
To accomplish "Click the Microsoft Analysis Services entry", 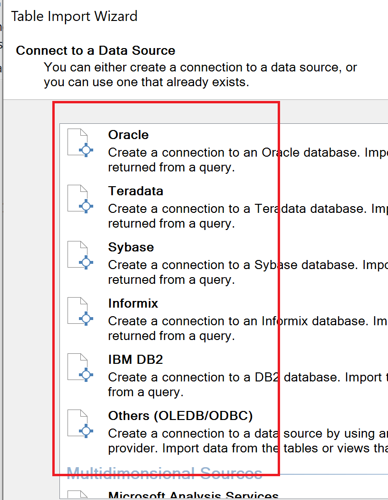I will coord(193,495).
